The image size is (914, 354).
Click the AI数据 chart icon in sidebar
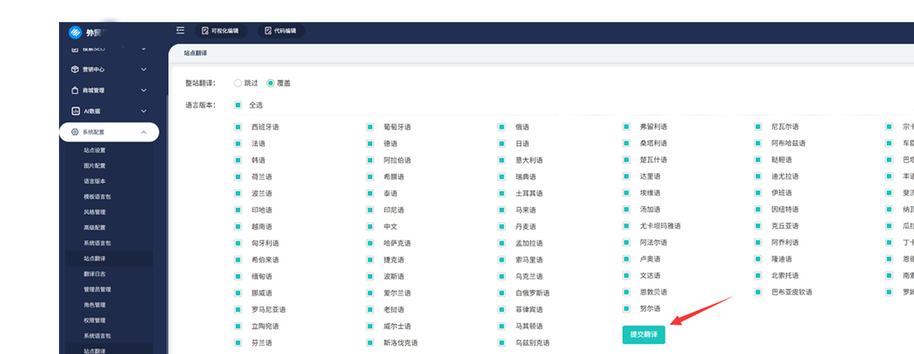(75, 111)
